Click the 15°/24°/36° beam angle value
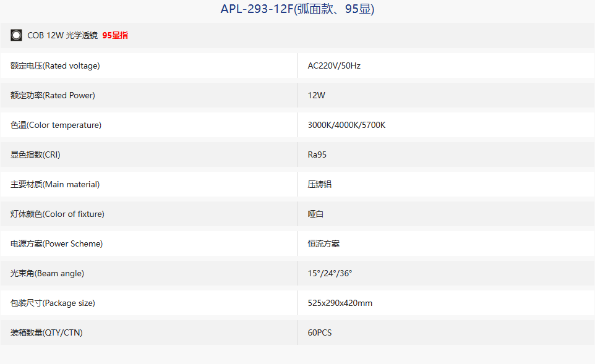The width and height of the screenshot is (595, 364). (330, 273)
